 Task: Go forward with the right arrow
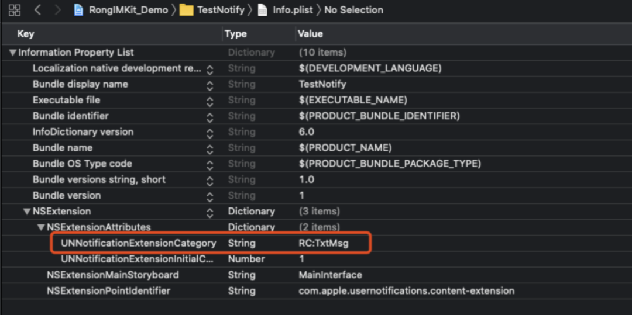click(57, 10)
